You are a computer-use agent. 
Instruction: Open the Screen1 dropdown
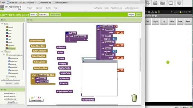(33, 15)
